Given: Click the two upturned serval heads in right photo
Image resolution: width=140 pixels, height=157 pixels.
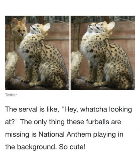Looking at the screenshot, I should click(94, 28).
